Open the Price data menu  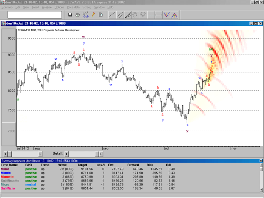click(x=73, y=7)
